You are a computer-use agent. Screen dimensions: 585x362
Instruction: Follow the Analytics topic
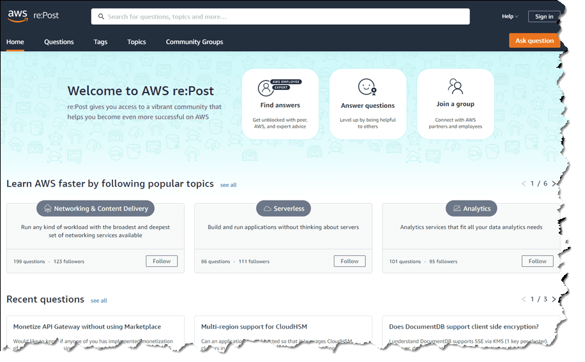(537, 261)
